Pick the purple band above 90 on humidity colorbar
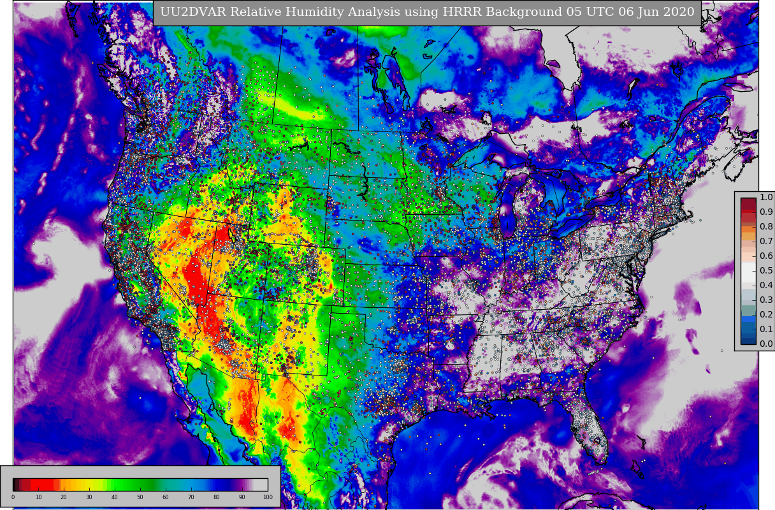This screenshot has width=775, height=510. [x=242, y=484]
